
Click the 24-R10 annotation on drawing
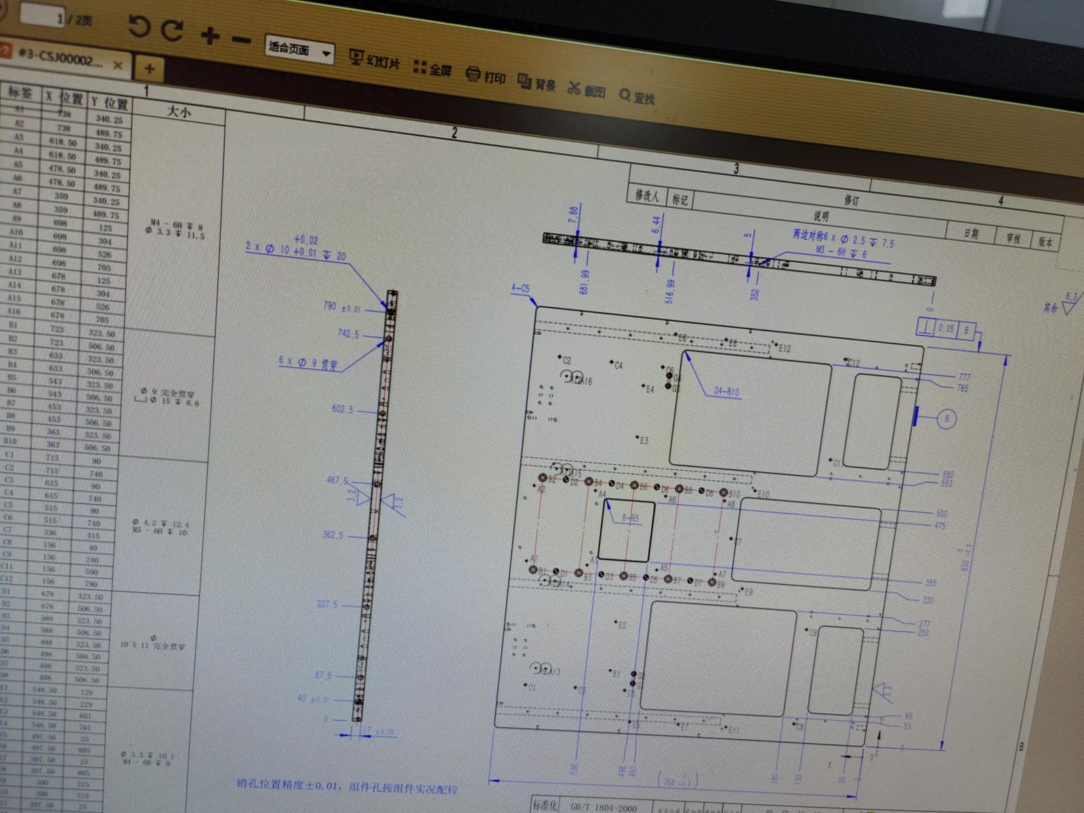[726, 391]
